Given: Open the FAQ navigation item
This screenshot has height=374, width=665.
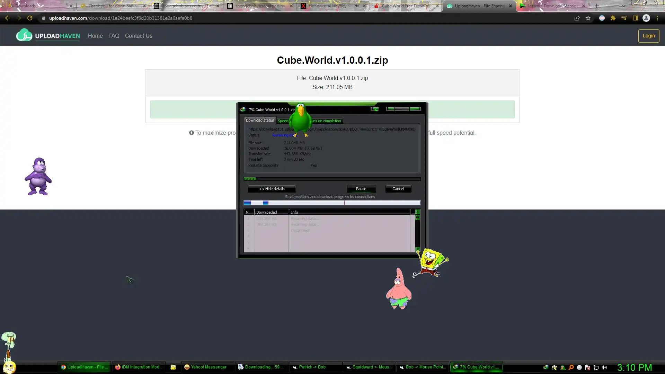Looking at the screenshot, I should tap(114, 36).
